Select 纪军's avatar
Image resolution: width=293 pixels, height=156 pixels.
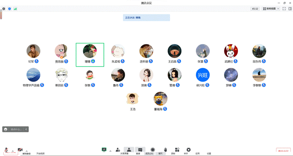(x=33, y=51)
